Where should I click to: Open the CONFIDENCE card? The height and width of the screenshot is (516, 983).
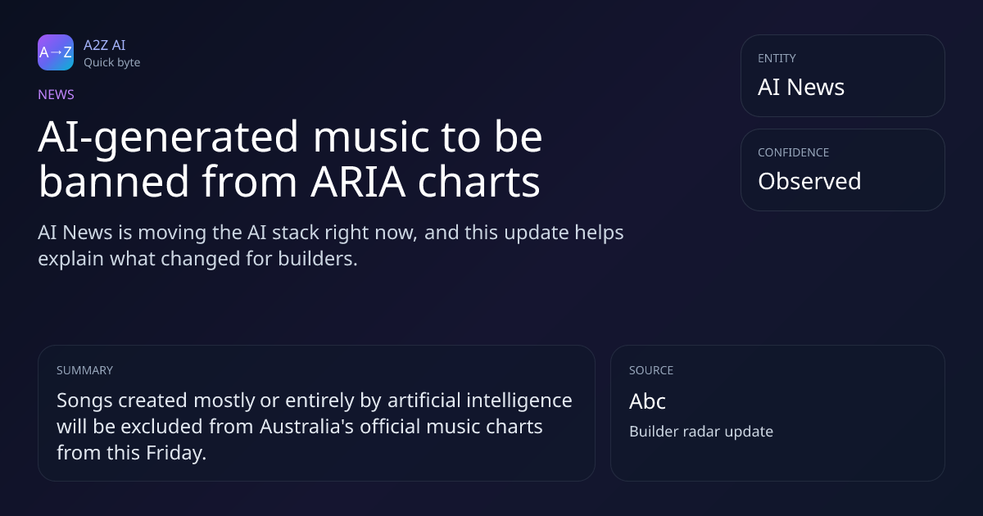[842, 170]
